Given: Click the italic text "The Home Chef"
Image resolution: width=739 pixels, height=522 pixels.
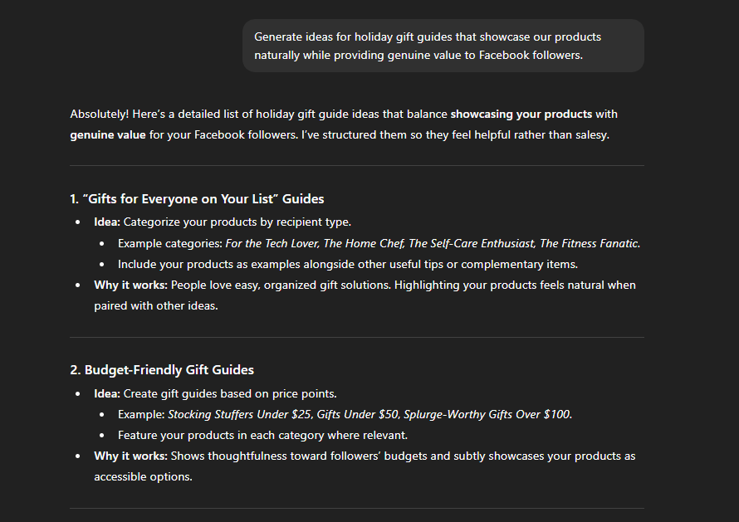Looking at the screenshot, I should point(364,243).
